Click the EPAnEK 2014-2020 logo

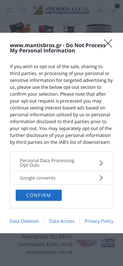coord(87,243)
